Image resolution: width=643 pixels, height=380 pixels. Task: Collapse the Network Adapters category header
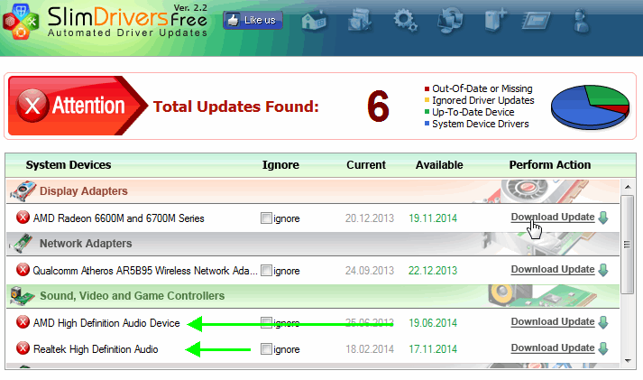(x=85, y=244)
